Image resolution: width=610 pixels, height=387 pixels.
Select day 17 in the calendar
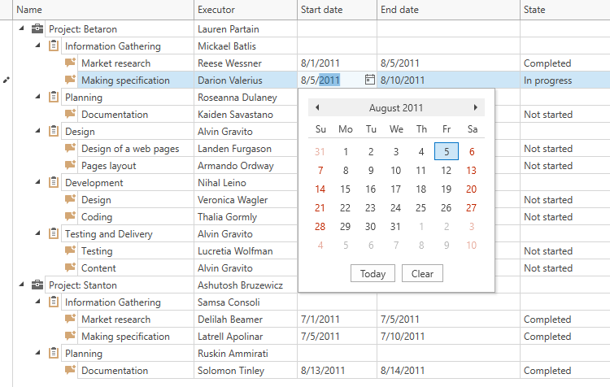click(x=396, y=189)
